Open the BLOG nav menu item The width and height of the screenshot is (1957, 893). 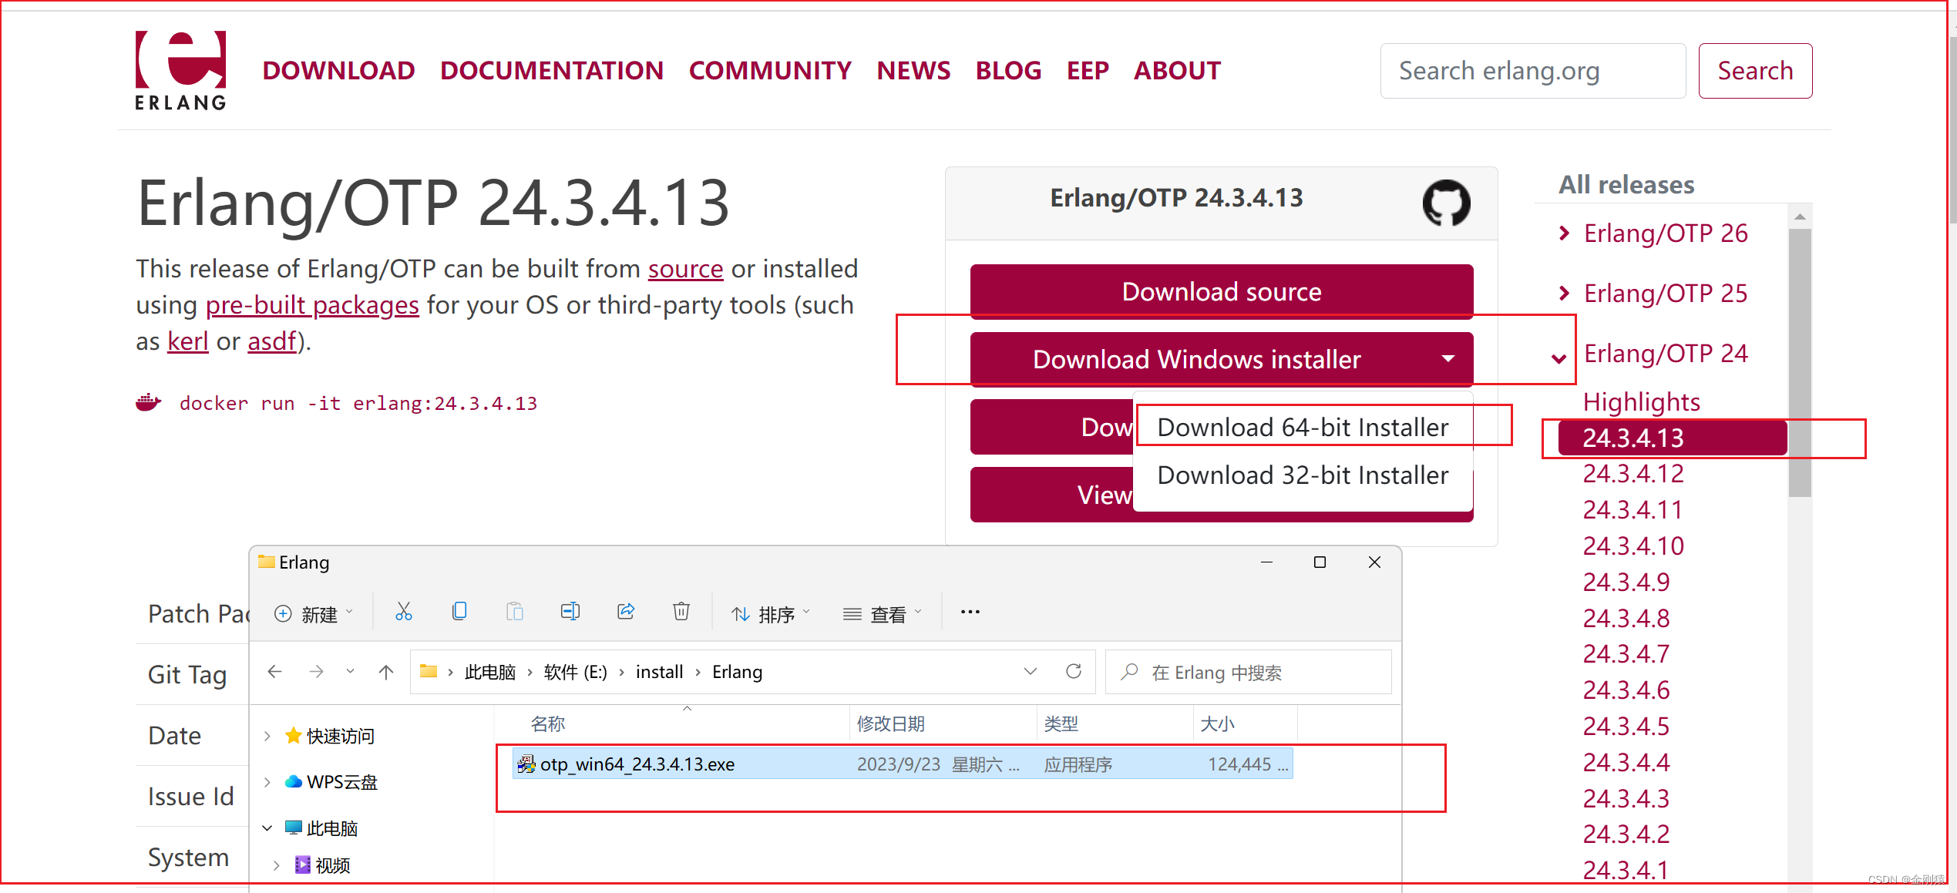coord(1008,71)
